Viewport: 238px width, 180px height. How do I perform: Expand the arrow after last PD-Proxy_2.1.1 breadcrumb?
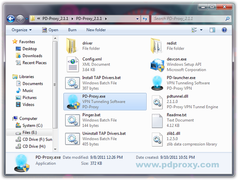pyautogui.click(x=106, y=19)
